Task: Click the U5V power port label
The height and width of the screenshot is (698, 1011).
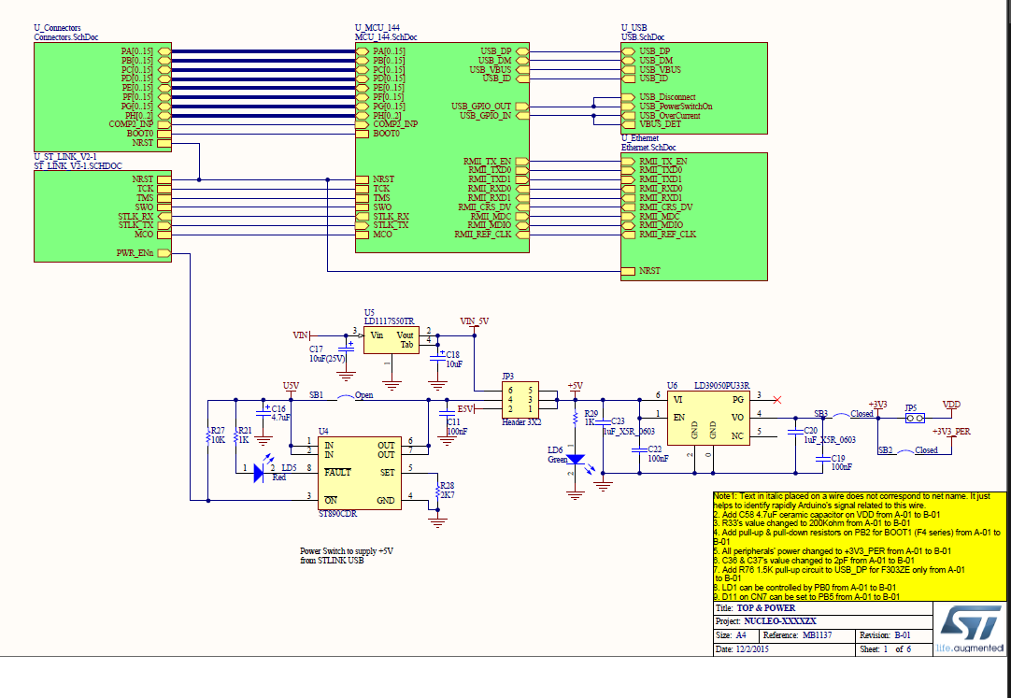Action: point(291,385)
